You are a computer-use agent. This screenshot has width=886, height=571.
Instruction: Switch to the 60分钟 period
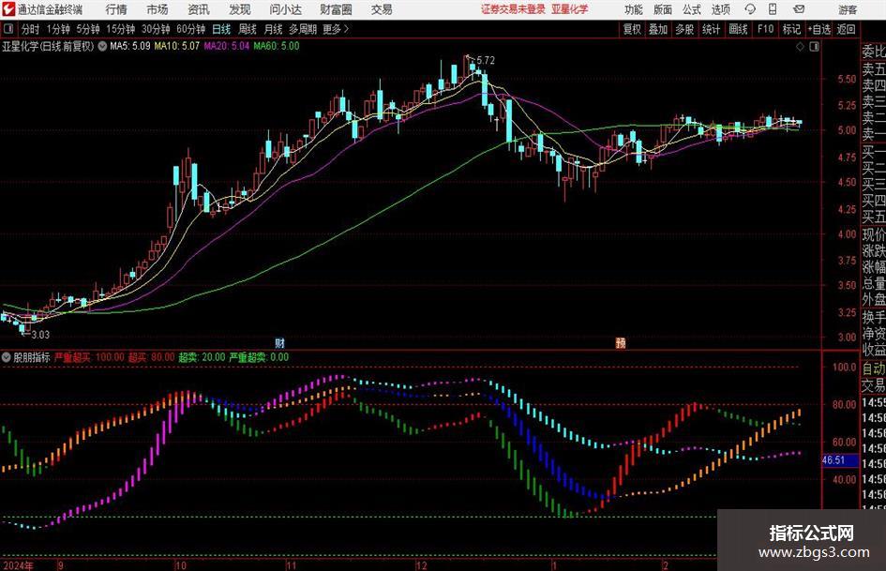coord(190,29)
